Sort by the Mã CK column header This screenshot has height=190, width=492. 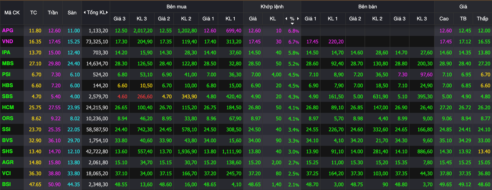(12, 12)
